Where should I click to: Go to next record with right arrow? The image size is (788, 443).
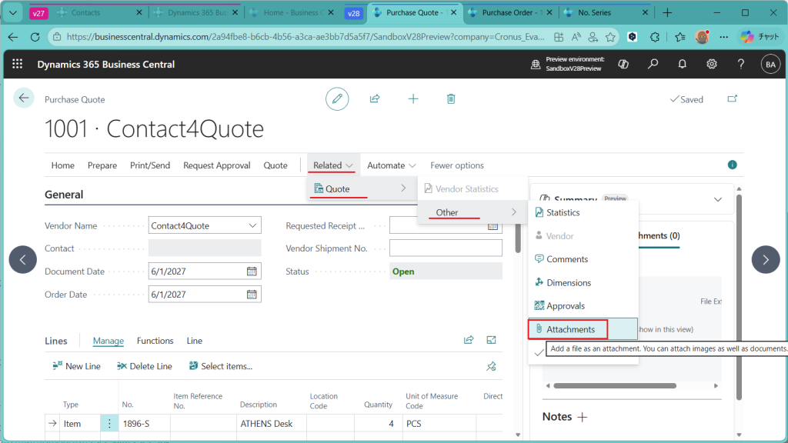pos(765,259)
